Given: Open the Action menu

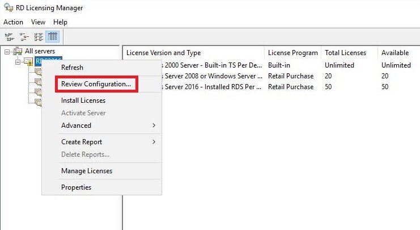Looking at the screenshot, I should click(x=13, y=22).
